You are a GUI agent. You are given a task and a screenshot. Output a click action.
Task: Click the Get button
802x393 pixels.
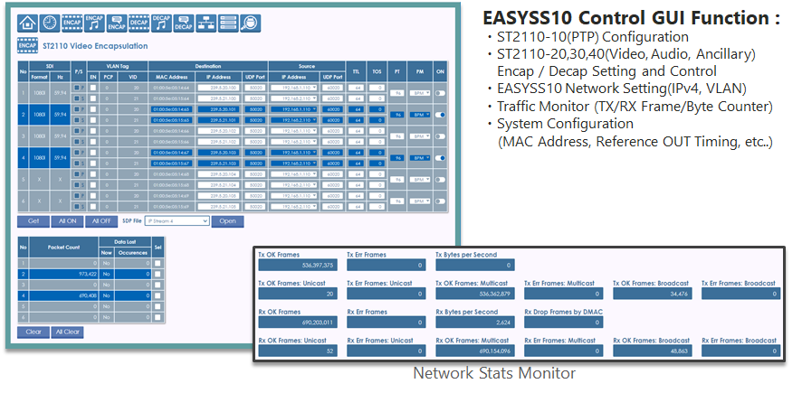click(x=33, y=221)
